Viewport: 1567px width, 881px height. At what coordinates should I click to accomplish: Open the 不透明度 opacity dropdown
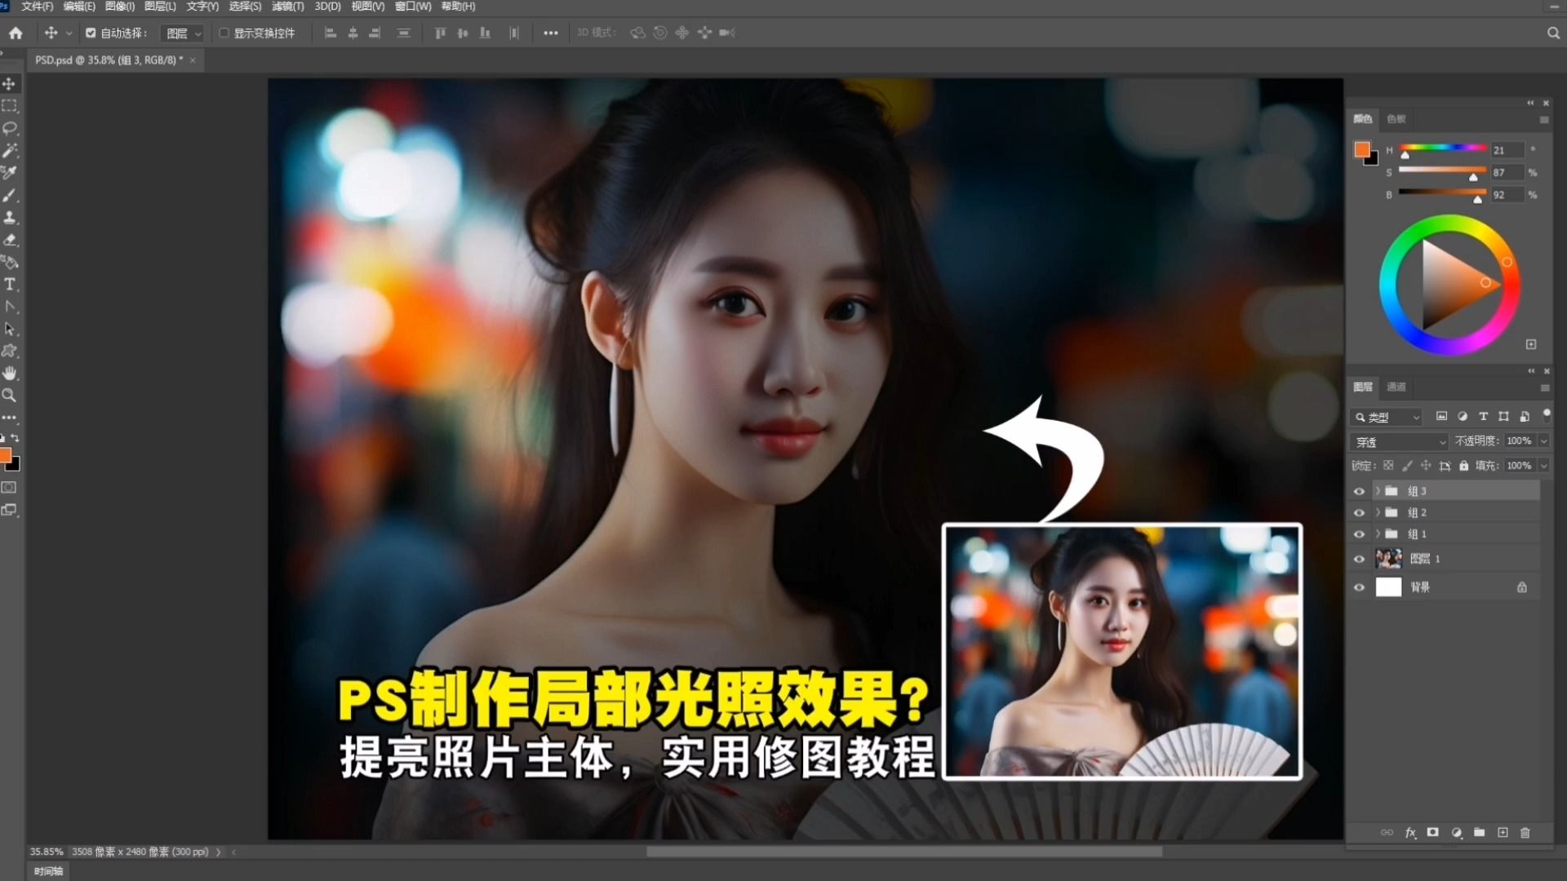coord(1545,440)
